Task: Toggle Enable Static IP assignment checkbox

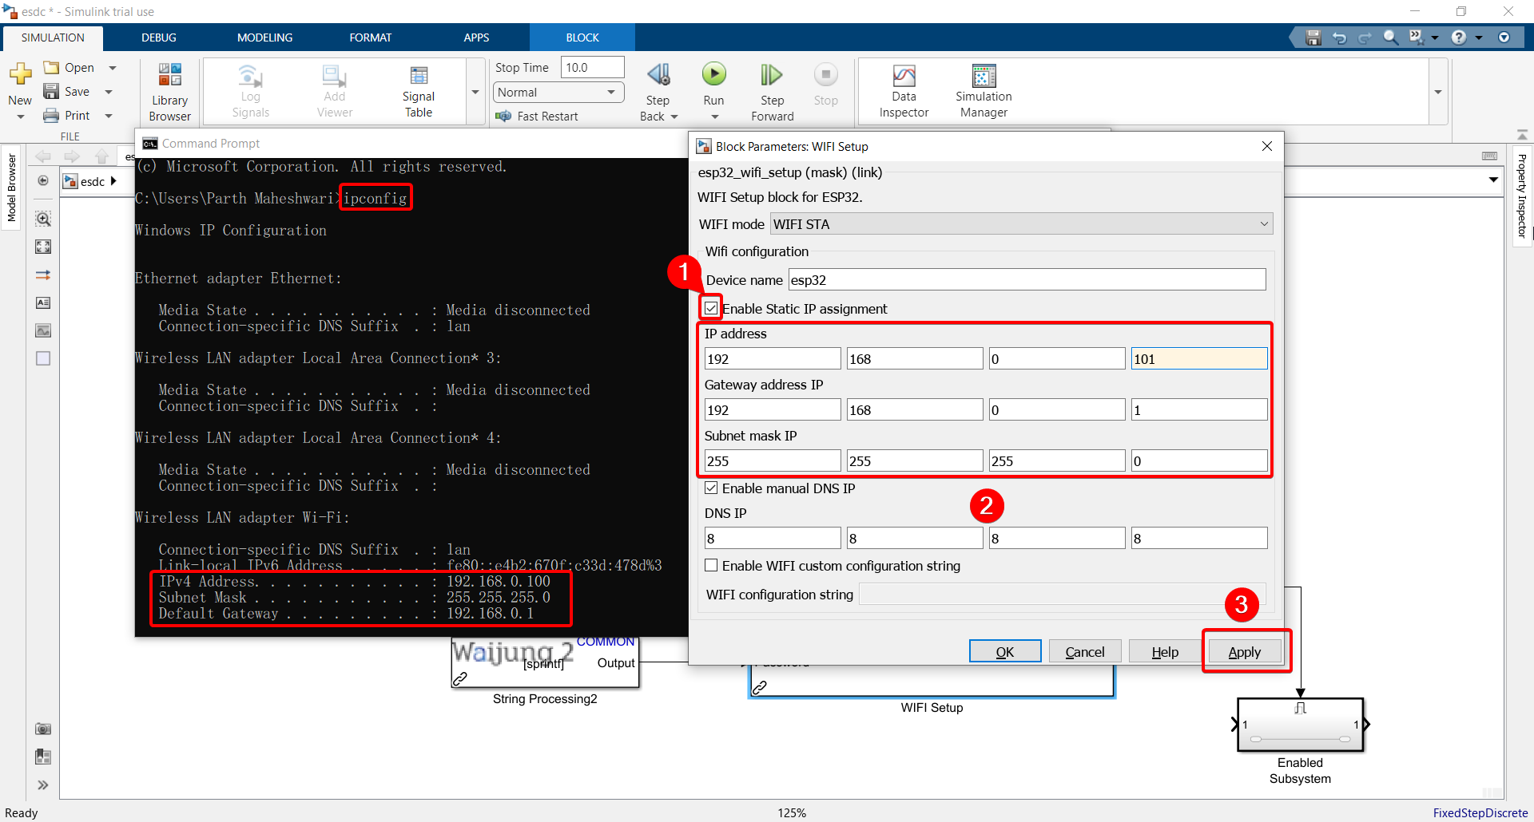Action: [711, 308]
